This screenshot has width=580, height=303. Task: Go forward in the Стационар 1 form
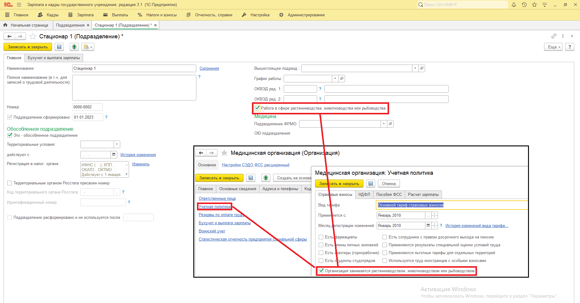20,37
